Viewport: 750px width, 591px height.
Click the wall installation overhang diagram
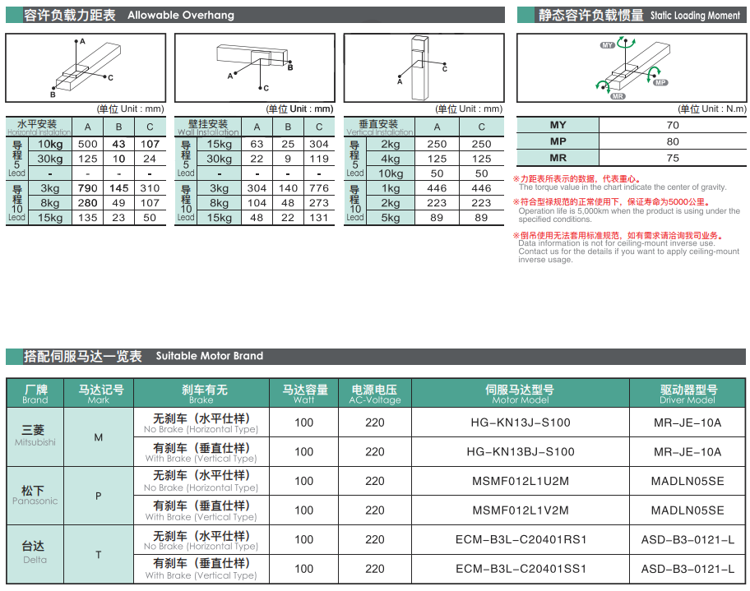click(254, 66)
